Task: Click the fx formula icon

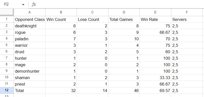Action: click(x=34, y=4)
